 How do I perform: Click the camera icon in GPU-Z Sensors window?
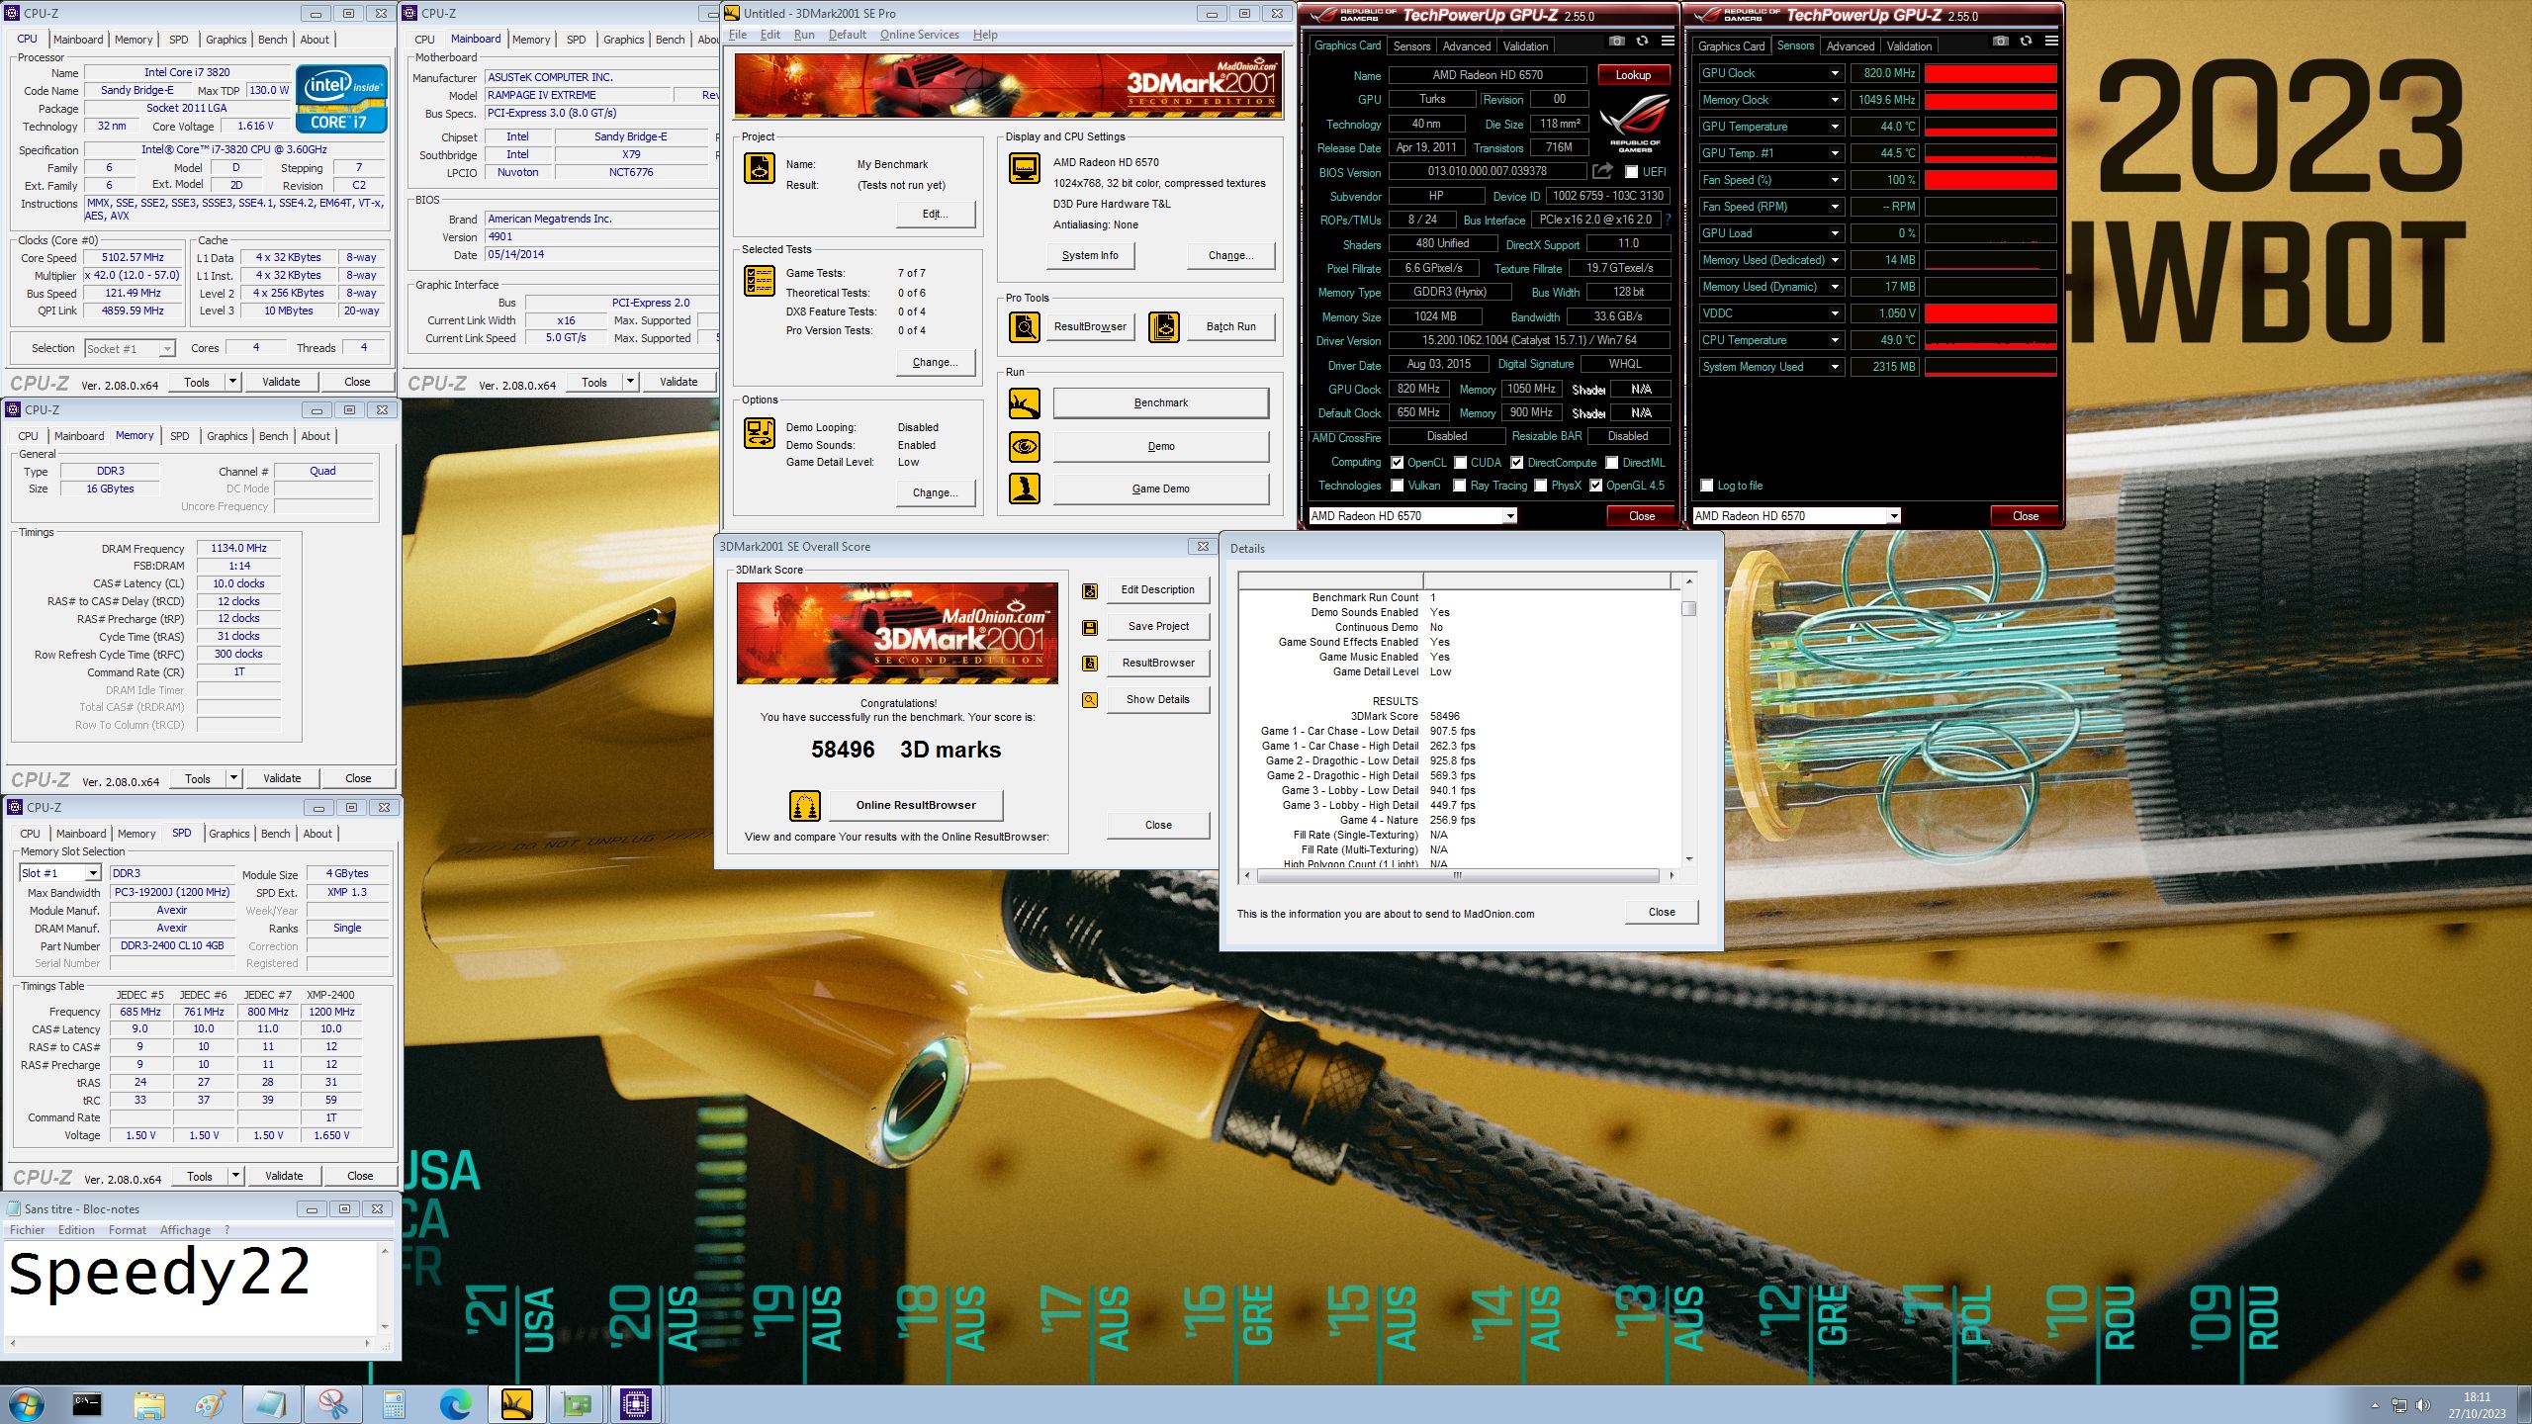[x=2000, y=42]
